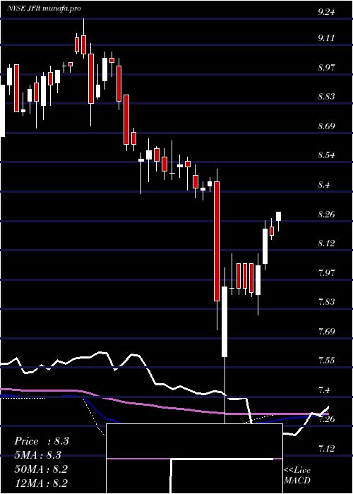Click the 8.26 price axis label

tap(326, 214)
